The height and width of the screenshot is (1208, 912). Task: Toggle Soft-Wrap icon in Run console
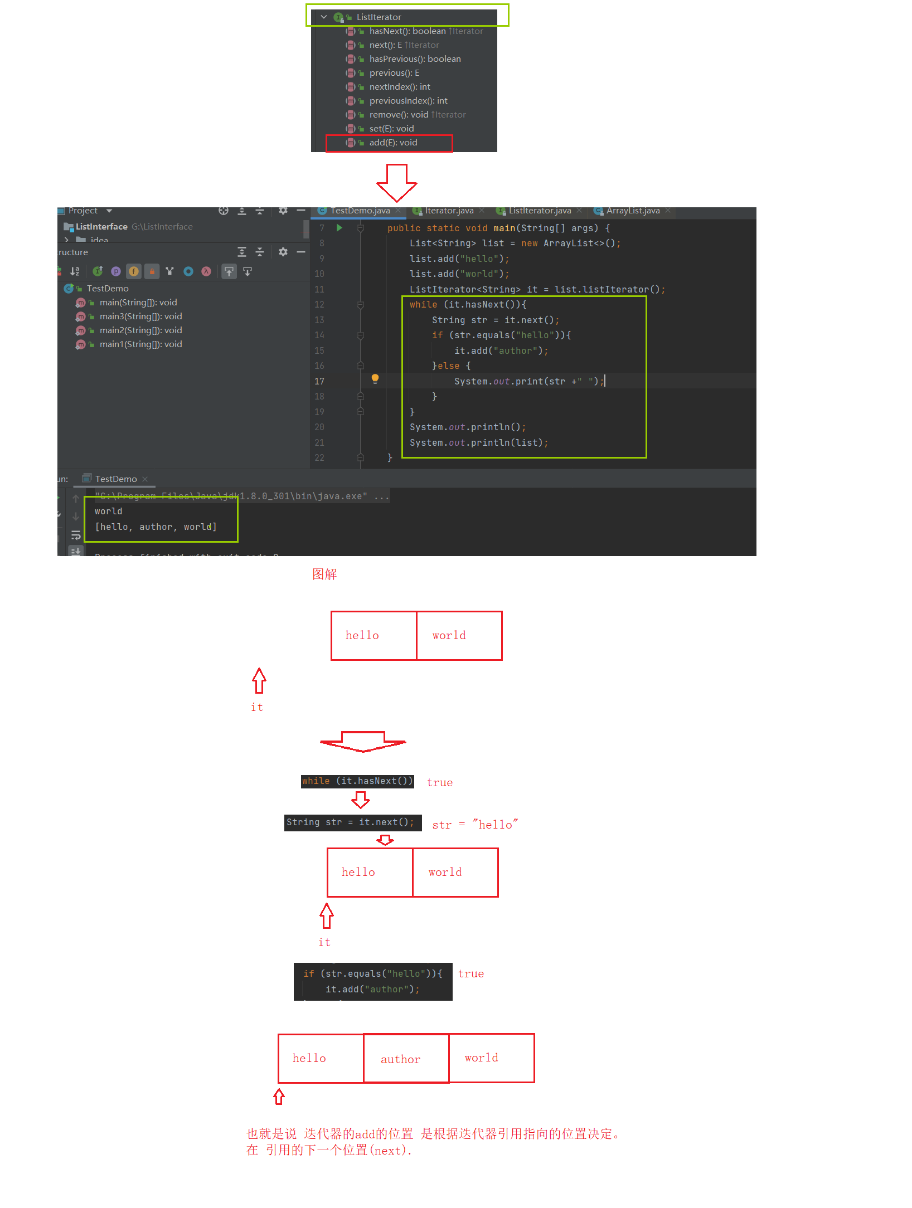(x=76, y=535)
